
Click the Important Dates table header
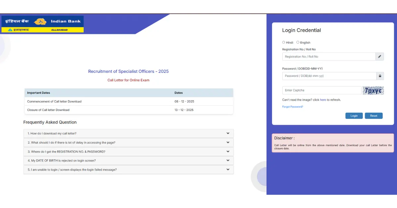click(39, 93)
